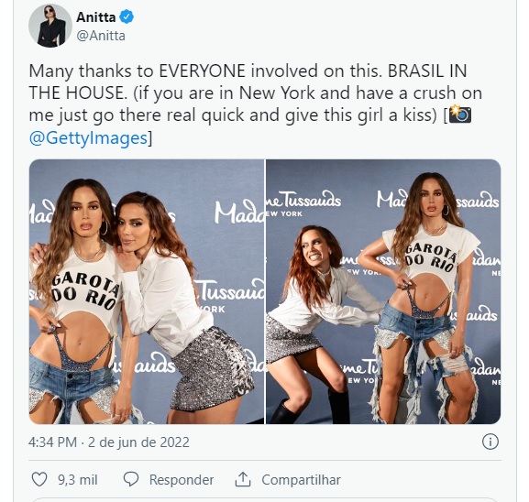Click the reply speech bubble icon
This screenshot has height=502, width=529.
pyautogui.click(x=131, y=479)
